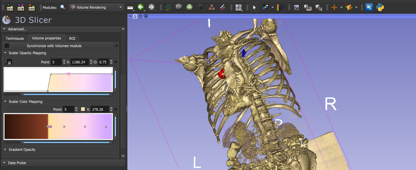Click the Synchronize with Volumes module button
This screenshot has width=416, height=170.
click(58, 46)
